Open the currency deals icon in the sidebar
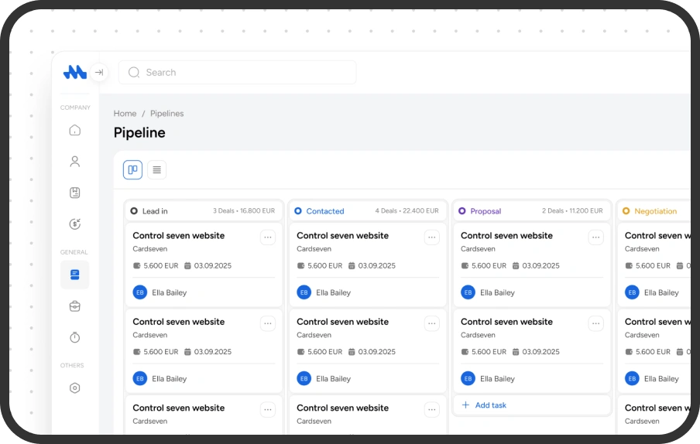Viewport: 700px width, 444px height. click(75, 224)
